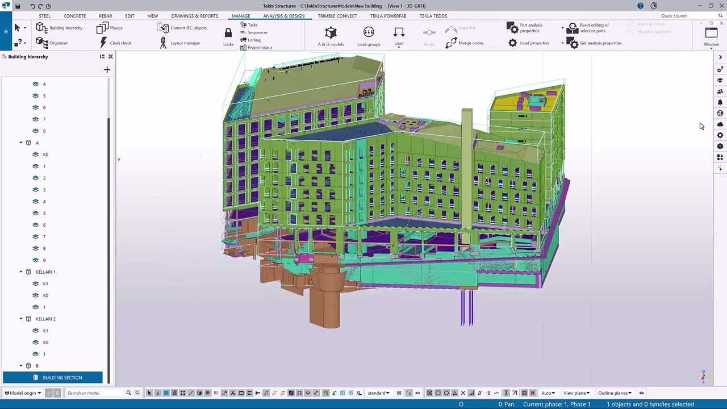This screenshot has width=727, height=409.
Task: Open Load groups
Action: [x=369, y=36]
